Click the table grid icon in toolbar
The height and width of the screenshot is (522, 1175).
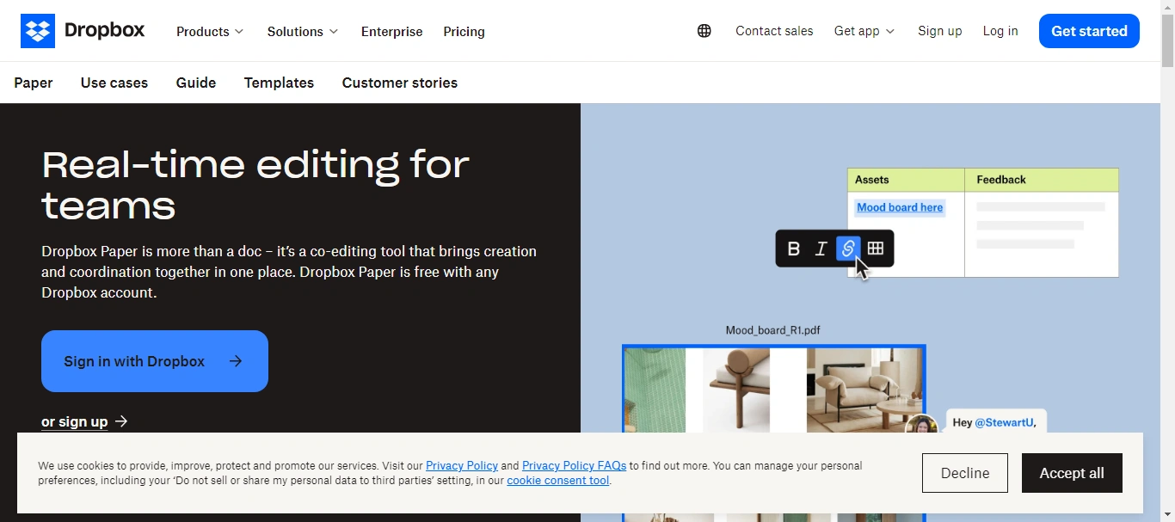[x=876, y=249]
